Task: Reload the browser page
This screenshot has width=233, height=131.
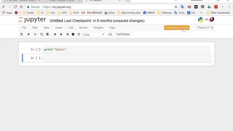Action: click(15, 7)
